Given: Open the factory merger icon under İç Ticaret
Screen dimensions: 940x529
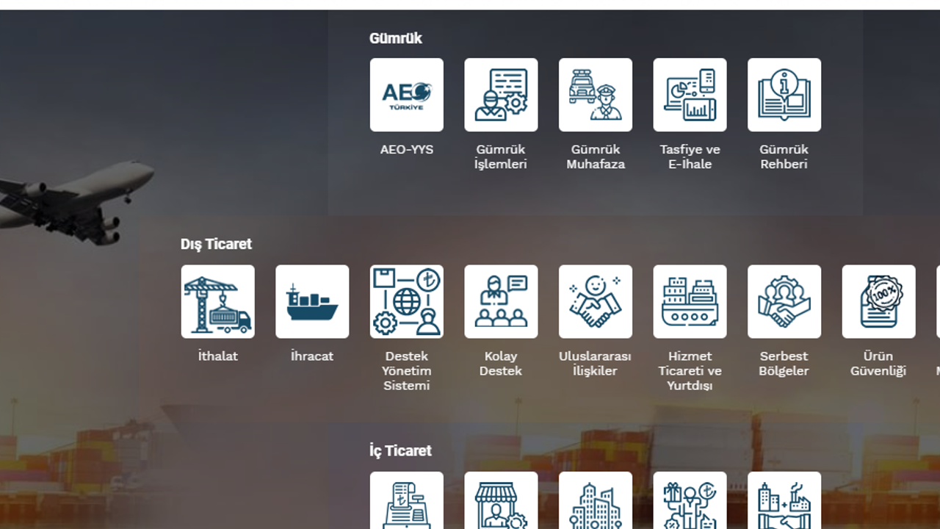Looking at the screenshot, I should pyautogui.click(x=784, y=501).
